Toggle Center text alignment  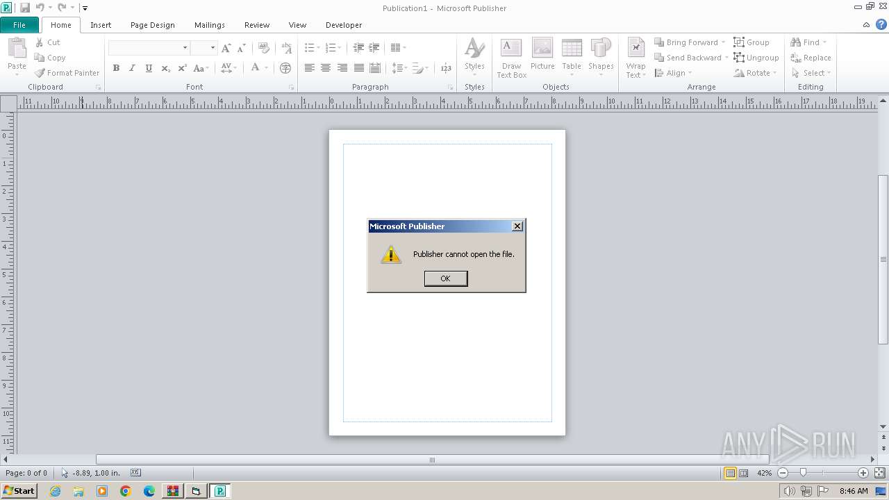click(326, 68)
